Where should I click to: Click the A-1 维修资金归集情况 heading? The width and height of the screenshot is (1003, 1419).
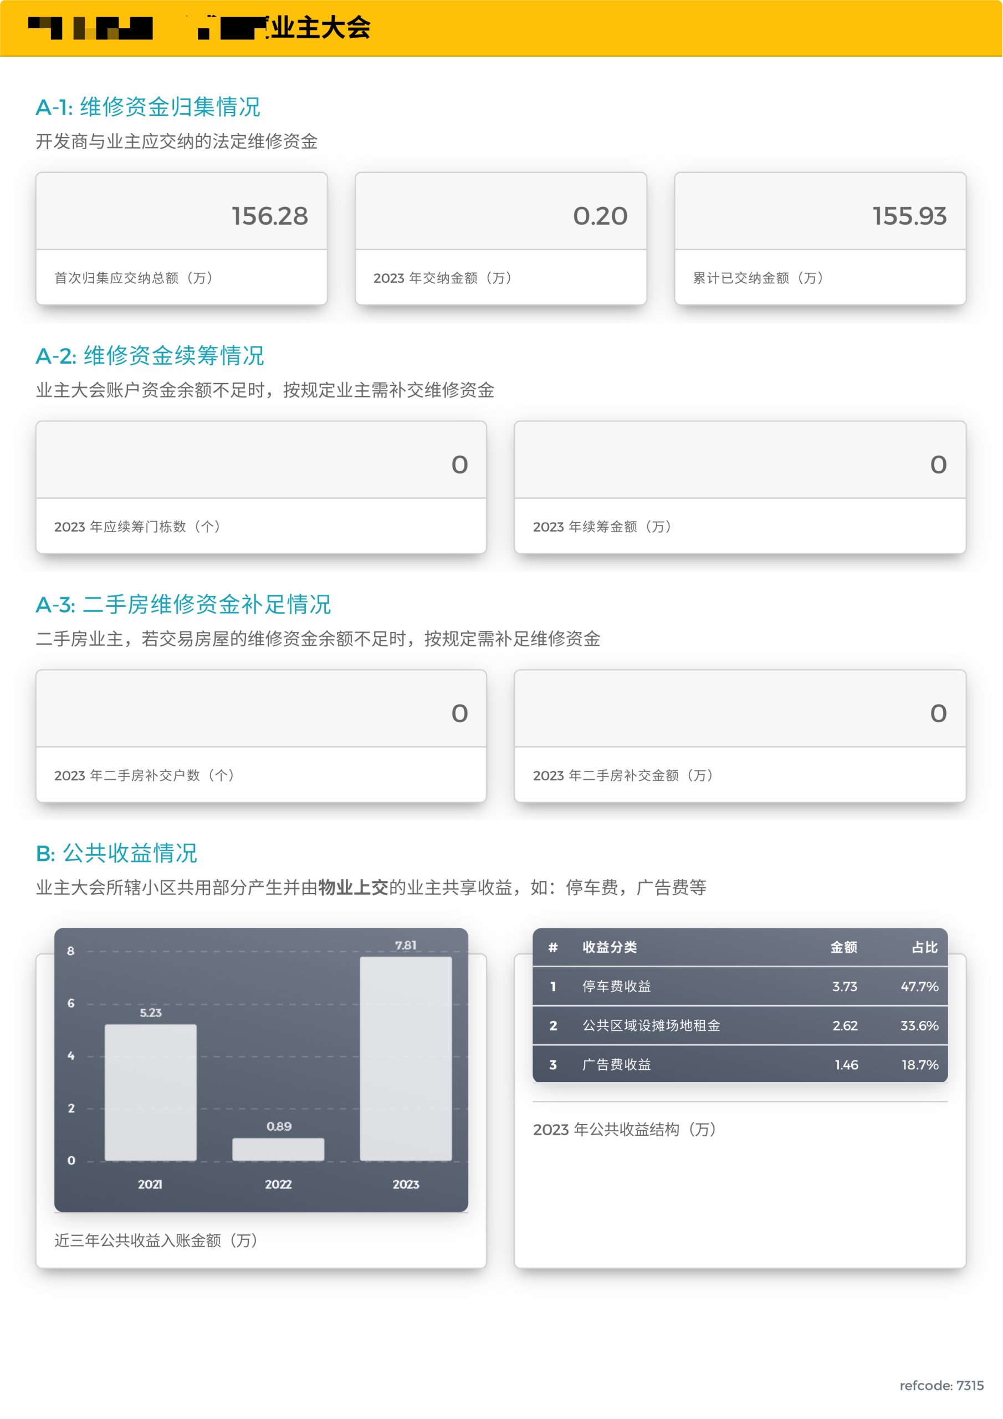coord(148,107)
